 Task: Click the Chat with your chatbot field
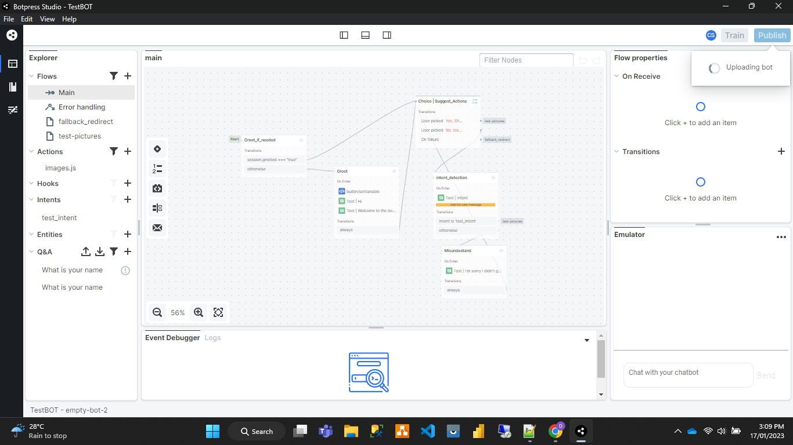point(687,373)
